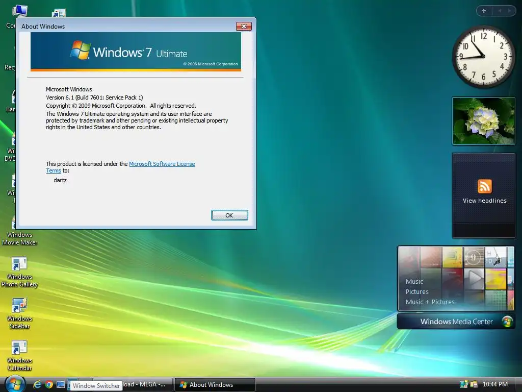Click the first system tray icon

464,384
